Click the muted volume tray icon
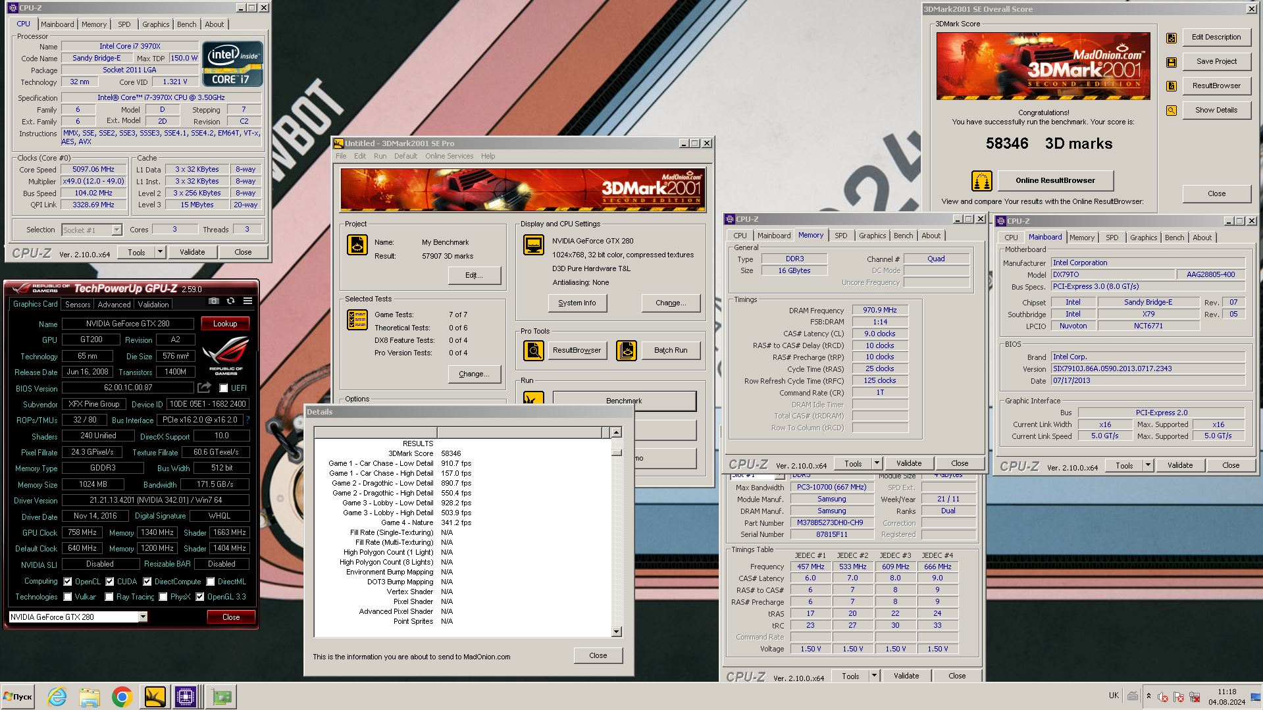Screen dimensions: 1263x710 pos(1163,697)
